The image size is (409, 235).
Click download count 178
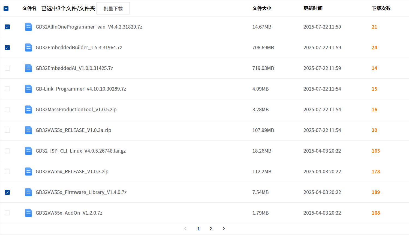(376, 172)
